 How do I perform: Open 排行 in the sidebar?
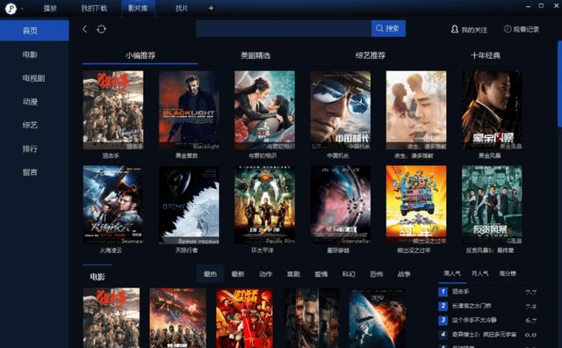(x=30, y=149)
